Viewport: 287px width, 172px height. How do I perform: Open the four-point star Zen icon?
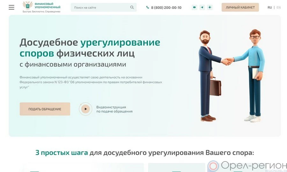(210, 7)
